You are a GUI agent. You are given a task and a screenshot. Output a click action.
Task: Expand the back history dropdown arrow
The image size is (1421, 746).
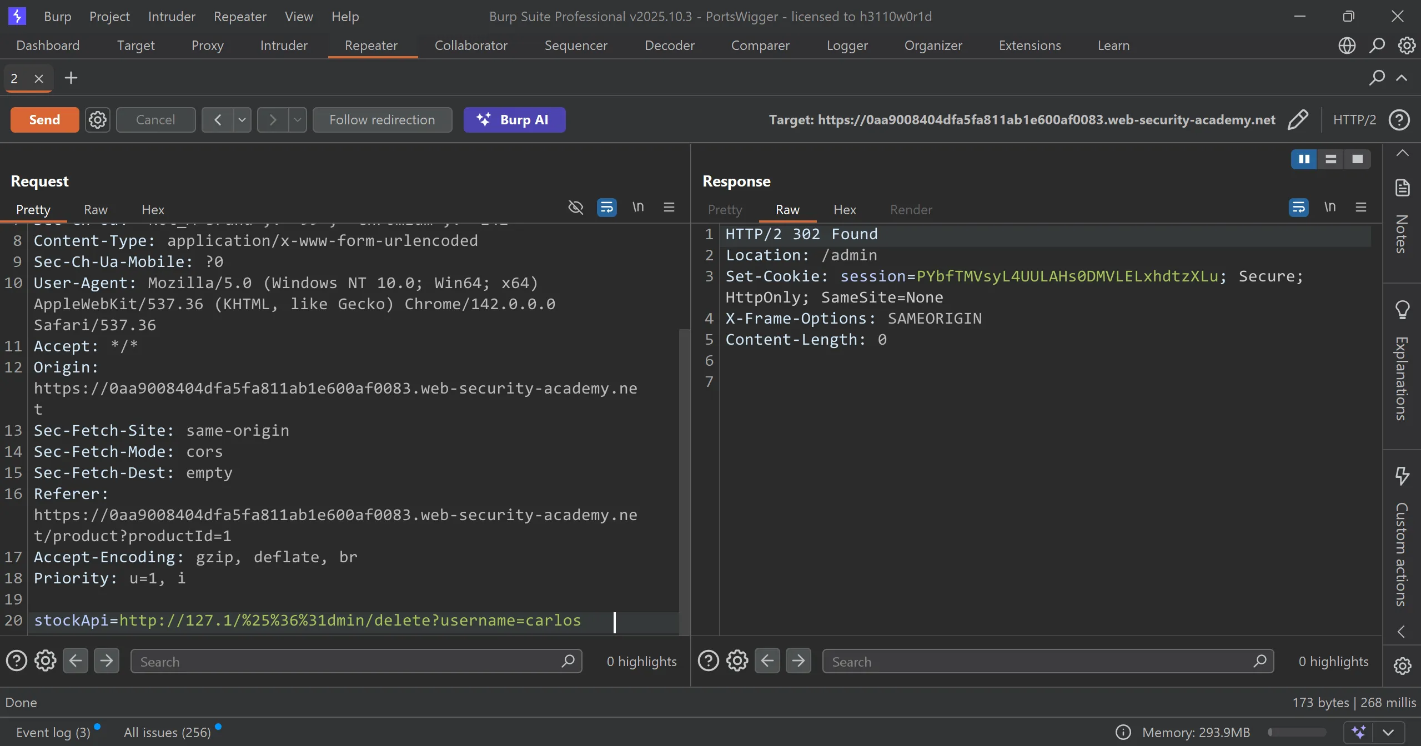[x=242, y=120]
